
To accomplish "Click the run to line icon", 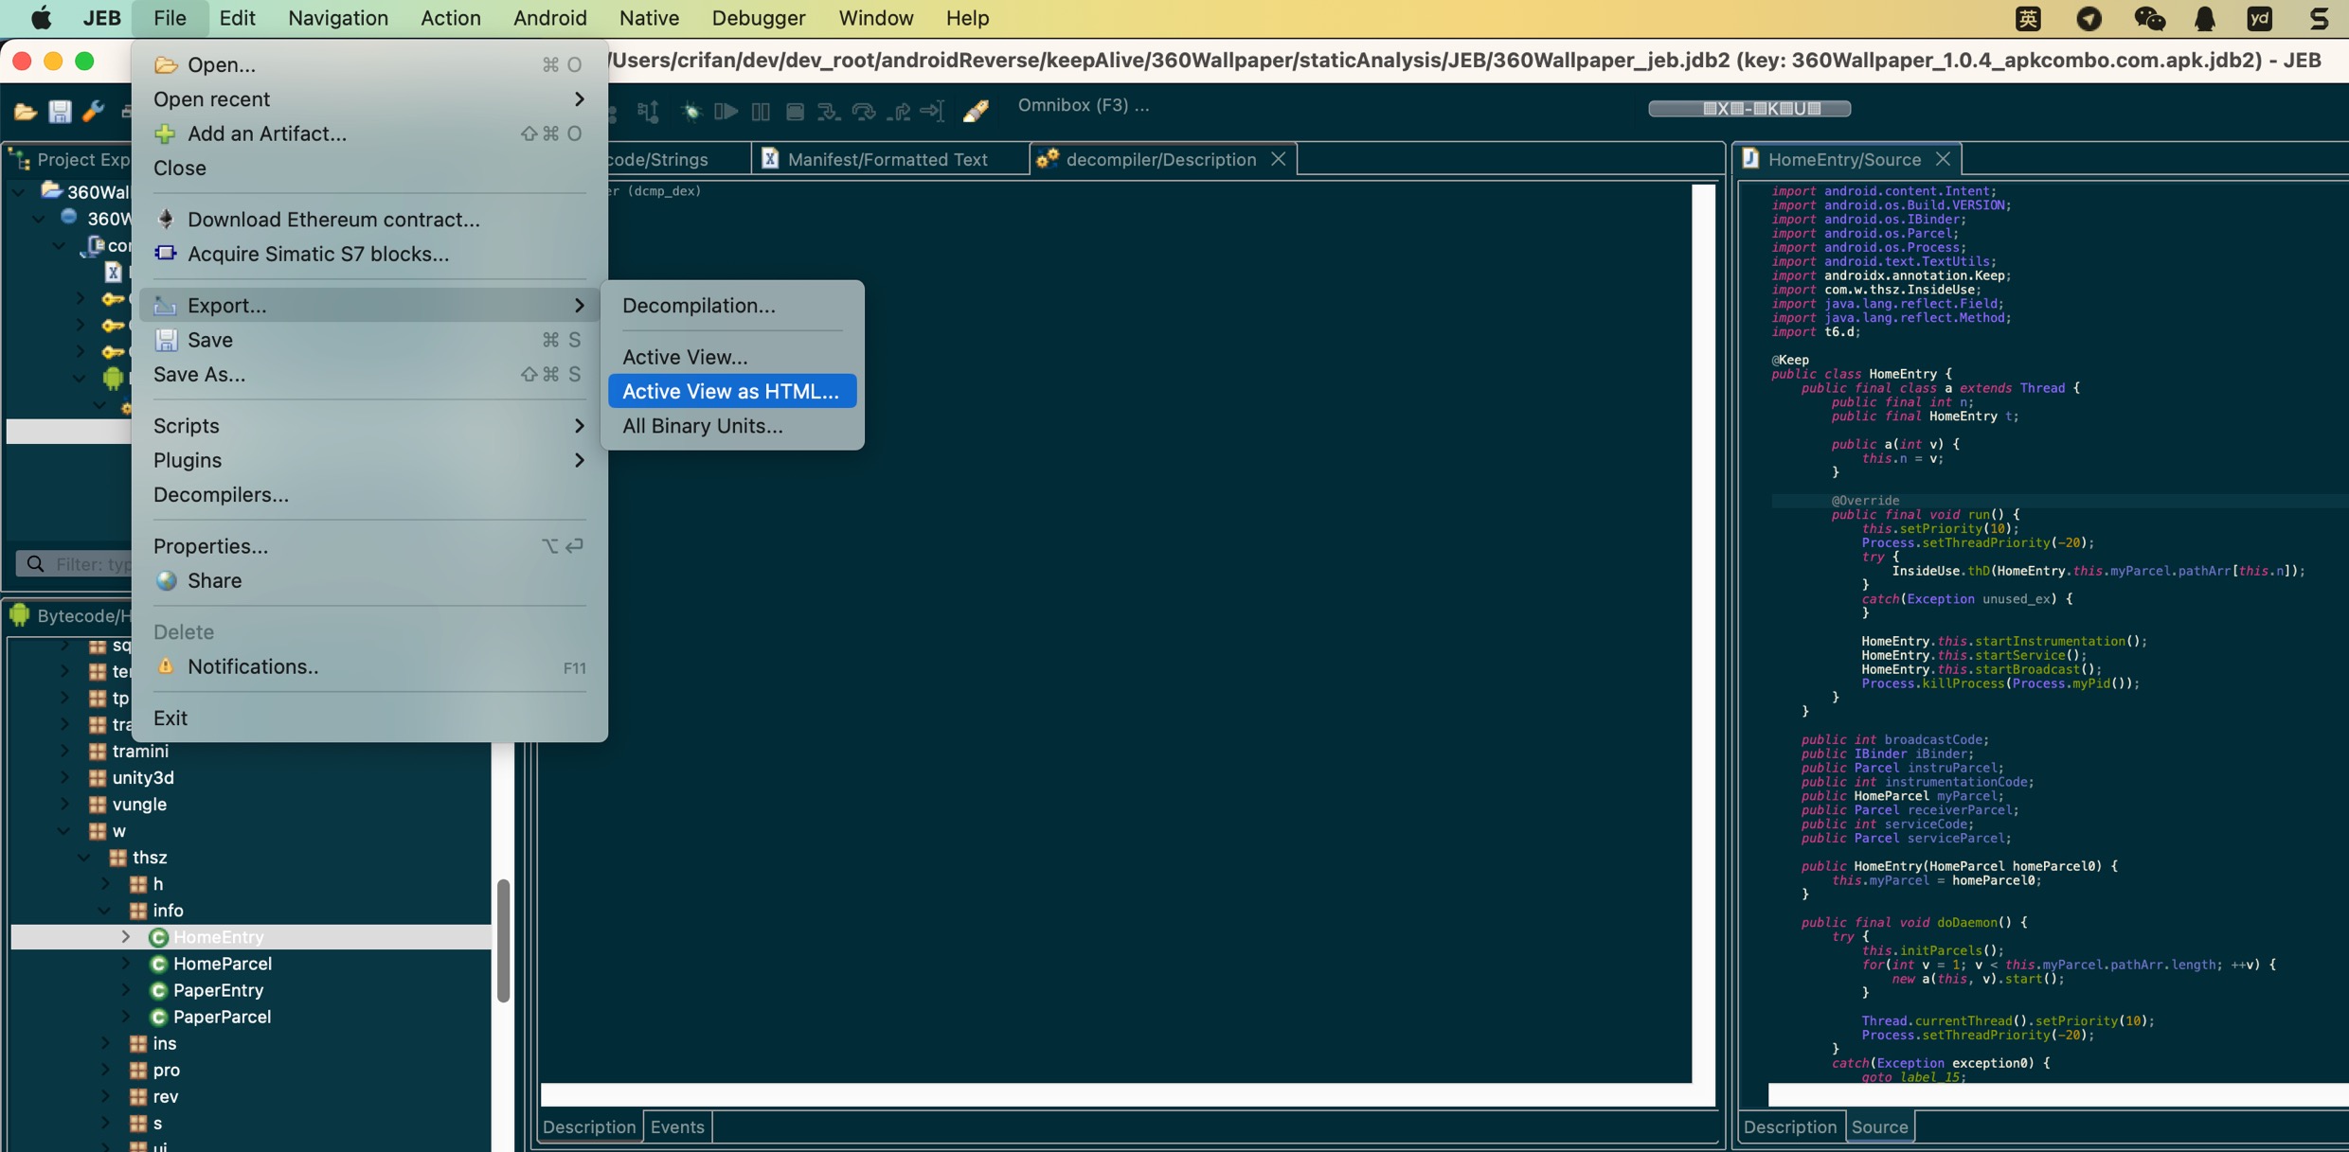I will [933, 112].
